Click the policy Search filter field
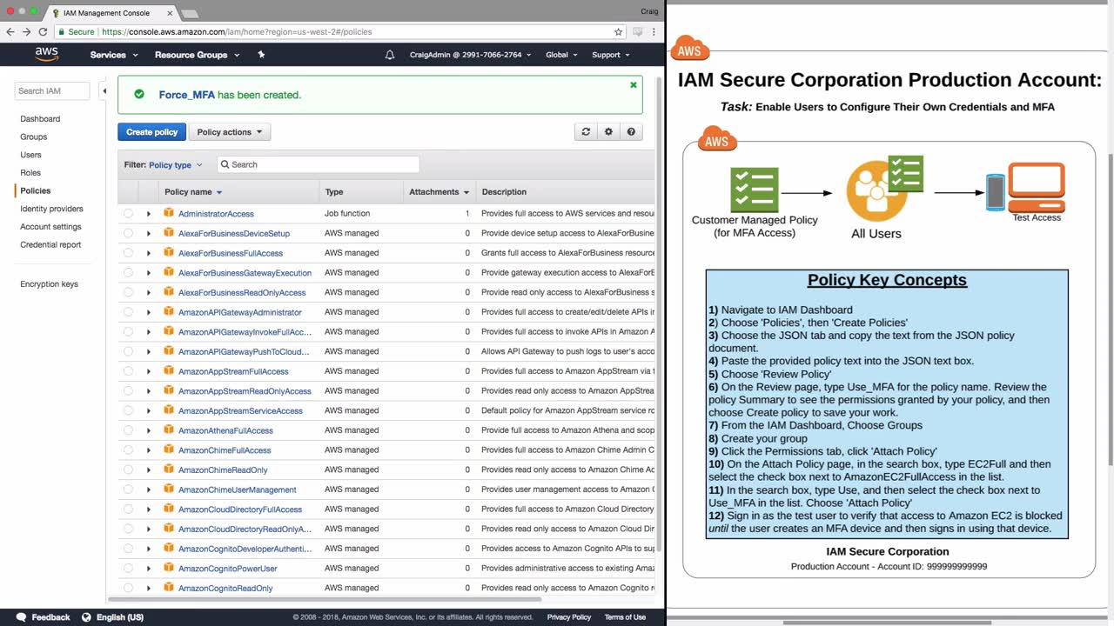1114x626 pixels. coord(318,164)
